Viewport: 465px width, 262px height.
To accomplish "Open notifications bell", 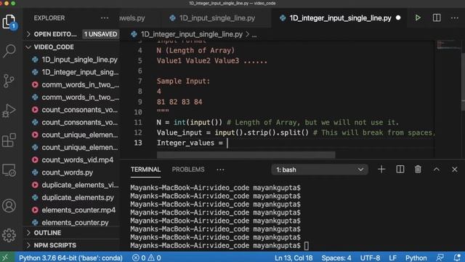I will pos(457,258).
